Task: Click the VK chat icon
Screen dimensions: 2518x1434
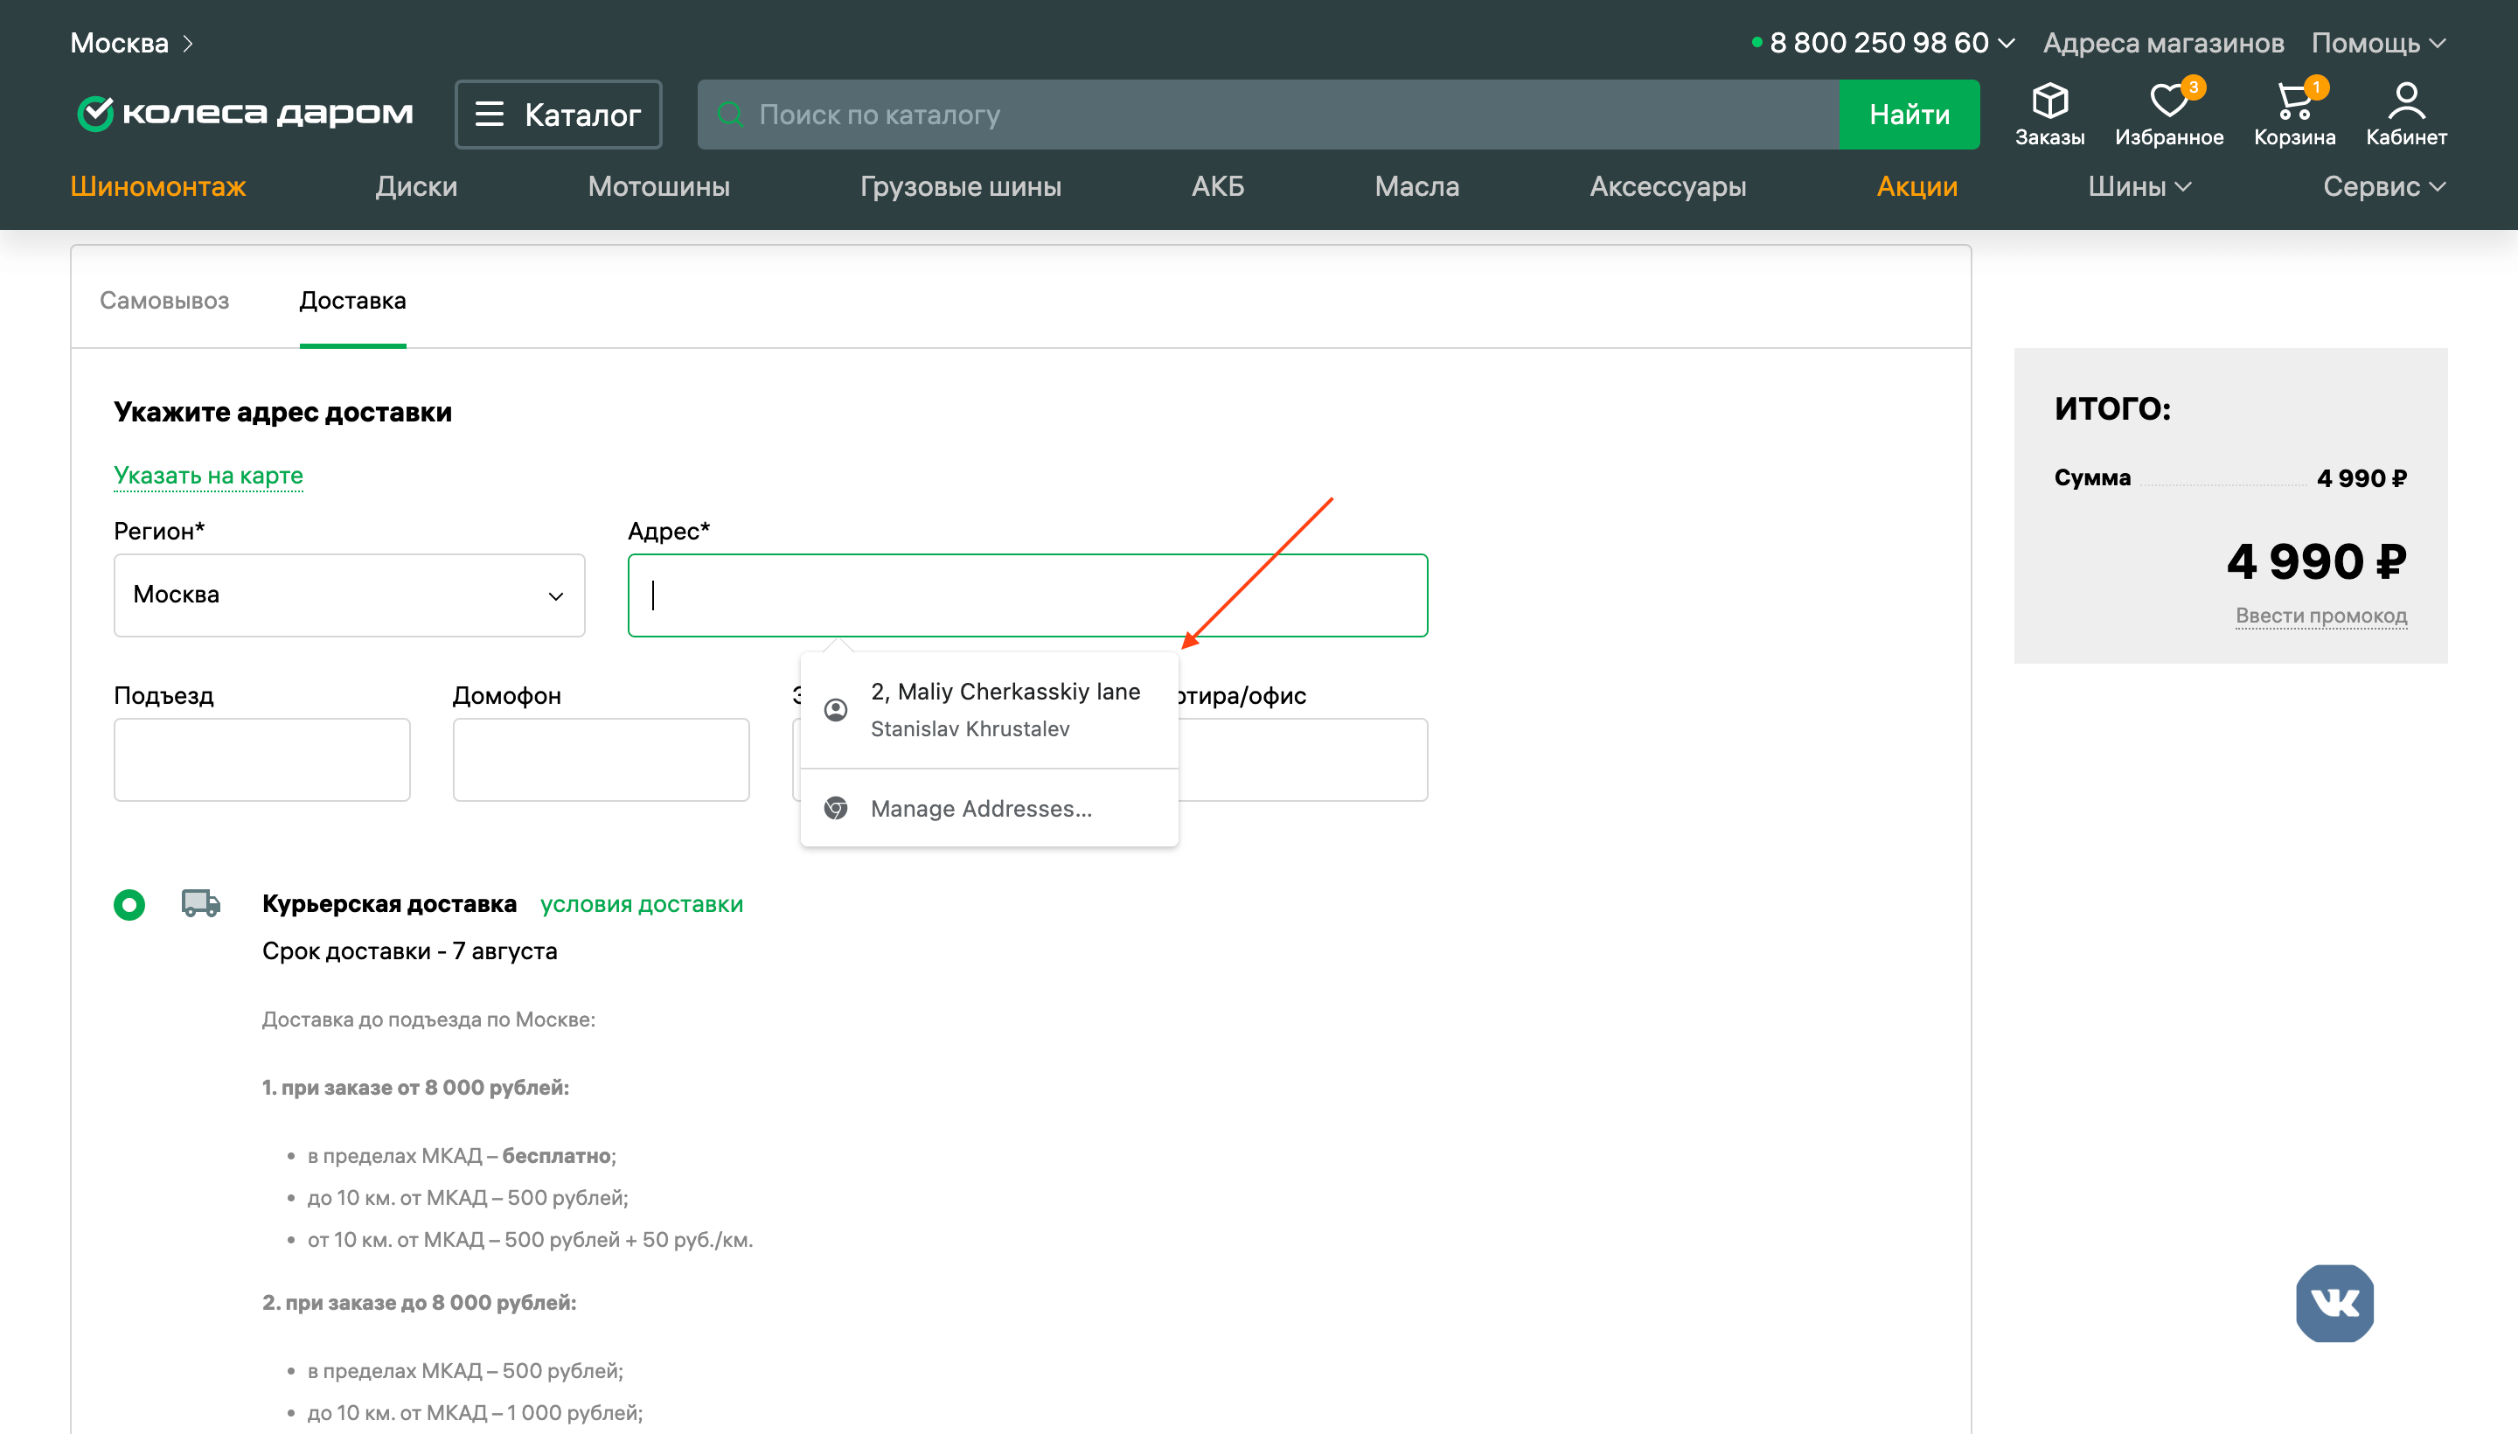Action: [2334, 1302]
